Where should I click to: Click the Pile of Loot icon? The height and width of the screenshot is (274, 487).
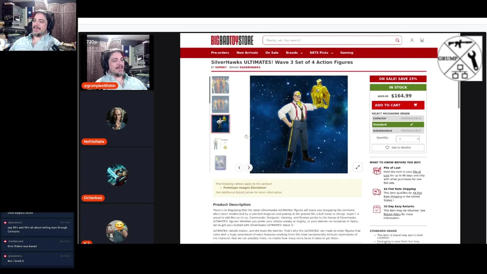(377, 171)
